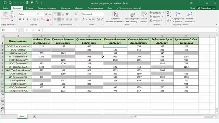The width and height of the screenshot is (219, 123).
Task: Switch to the Разметка страницы tab
Action: coord(47,8)
